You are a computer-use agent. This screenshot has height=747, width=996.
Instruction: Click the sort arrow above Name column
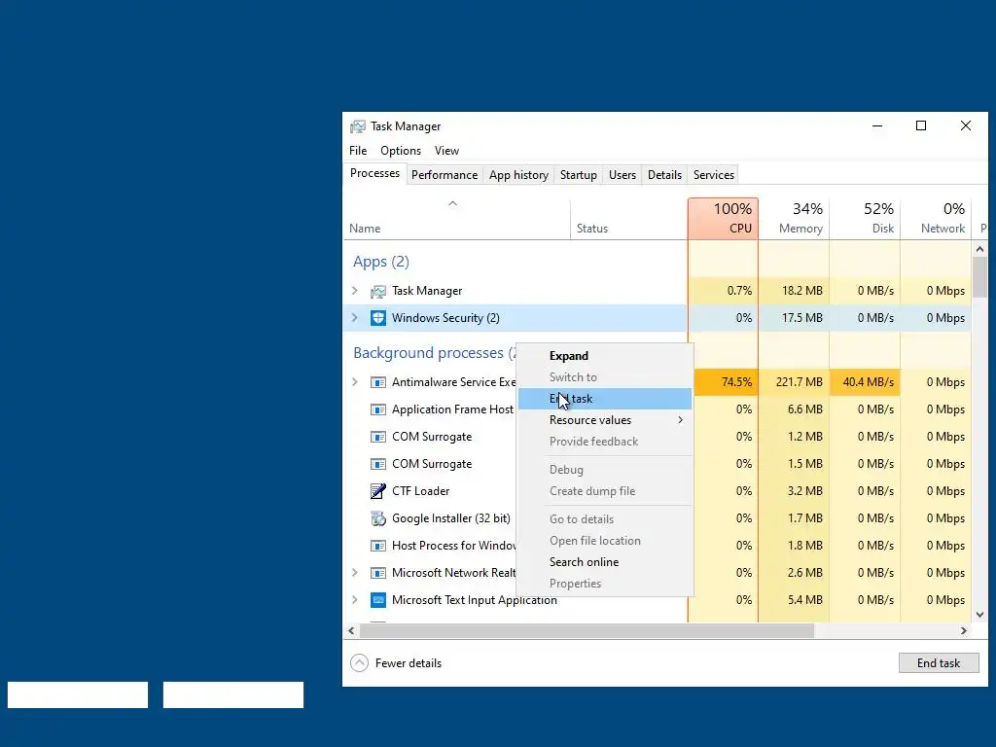(x=453, y=204)
